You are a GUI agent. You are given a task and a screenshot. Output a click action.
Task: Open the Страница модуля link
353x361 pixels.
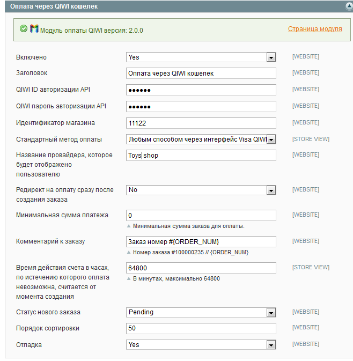click(315, 29)
